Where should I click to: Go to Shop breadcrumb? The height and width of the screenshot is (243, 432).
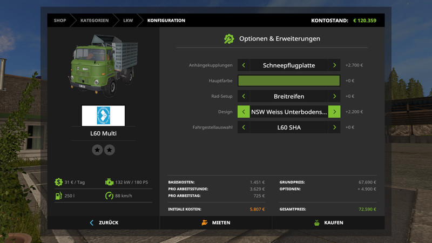(x=60, y=21)
